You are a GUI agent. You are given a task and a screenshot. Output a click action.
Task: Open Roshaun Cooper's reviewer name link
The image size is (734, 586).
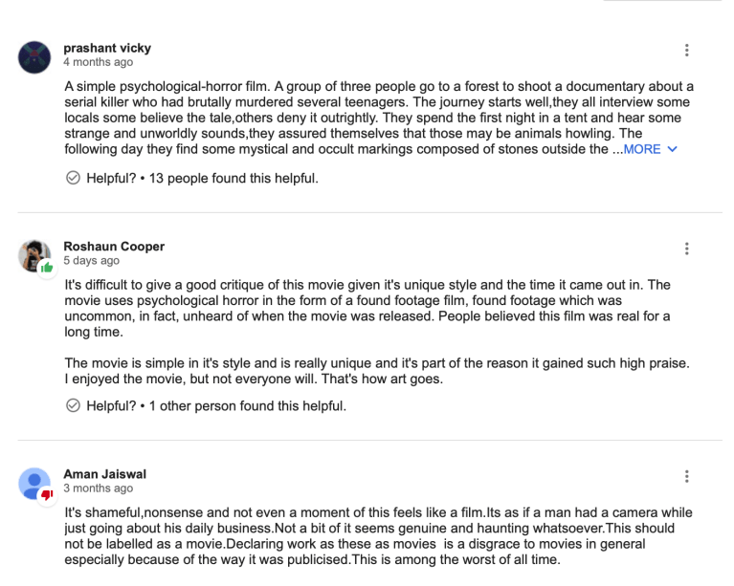[114, 246]
